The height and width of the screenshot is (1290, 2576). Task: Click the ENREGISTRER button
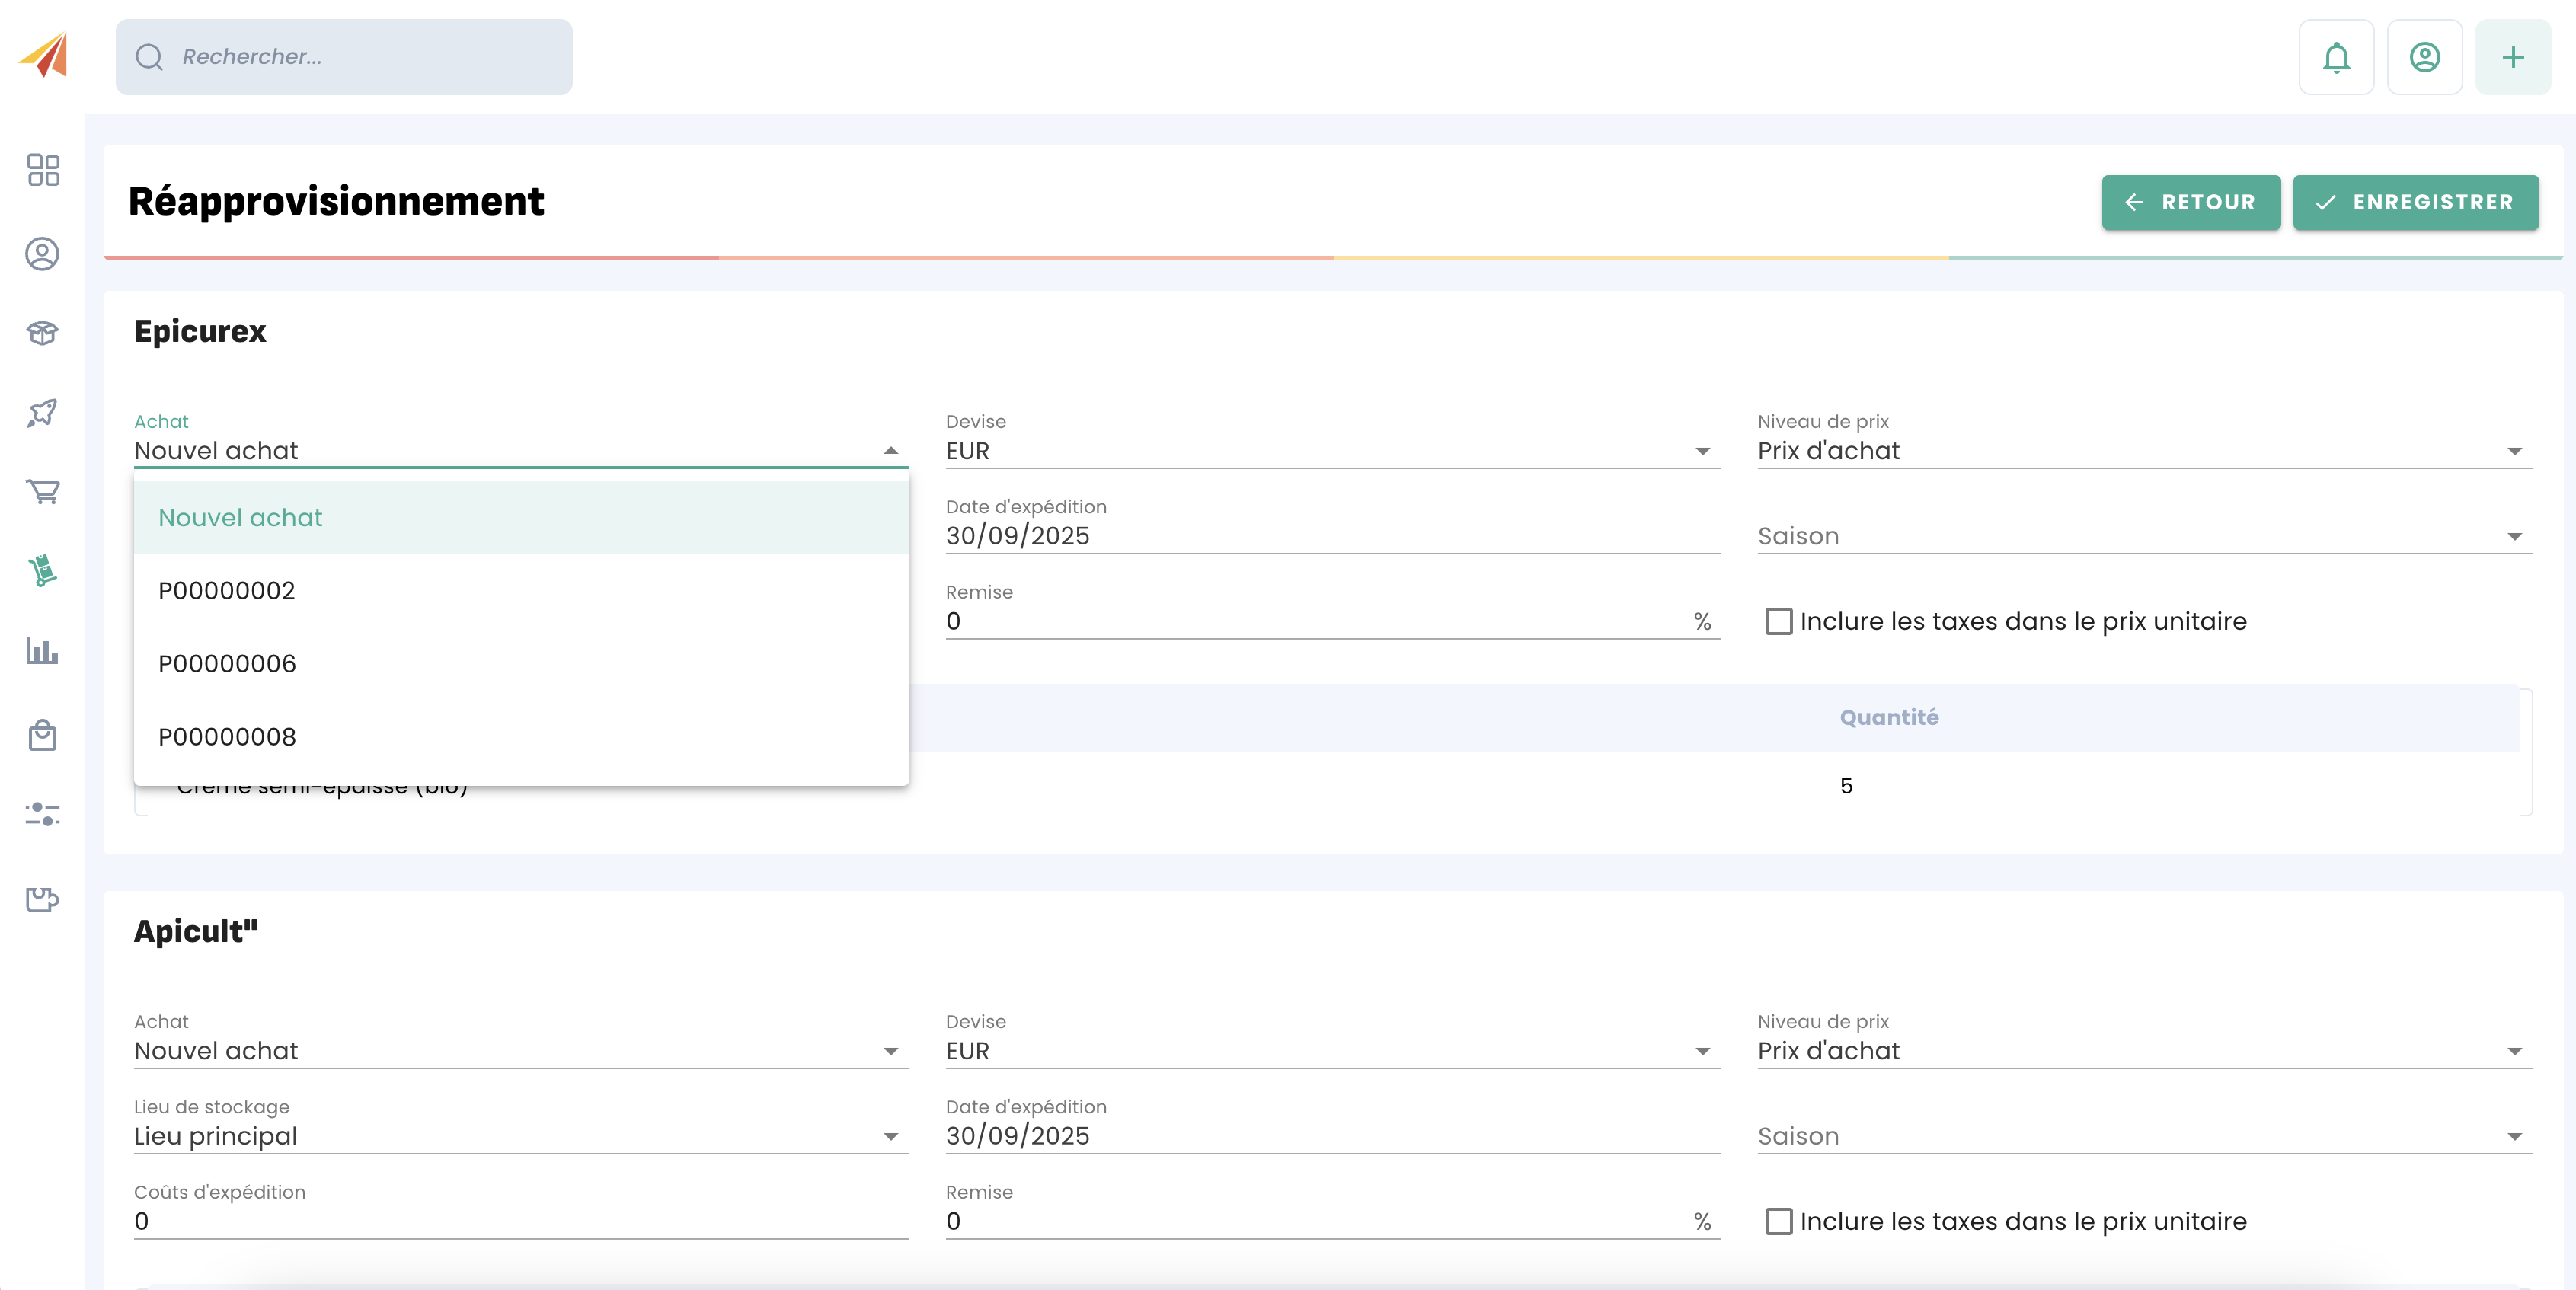(x=2415, y=203)
